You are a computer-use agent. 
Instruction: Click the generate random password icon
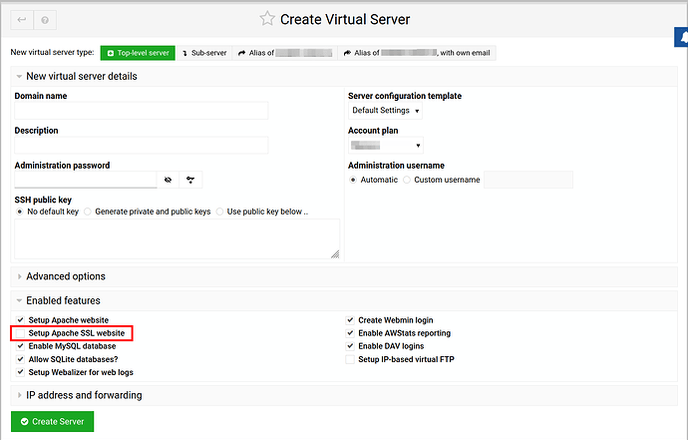coord(189,180)
